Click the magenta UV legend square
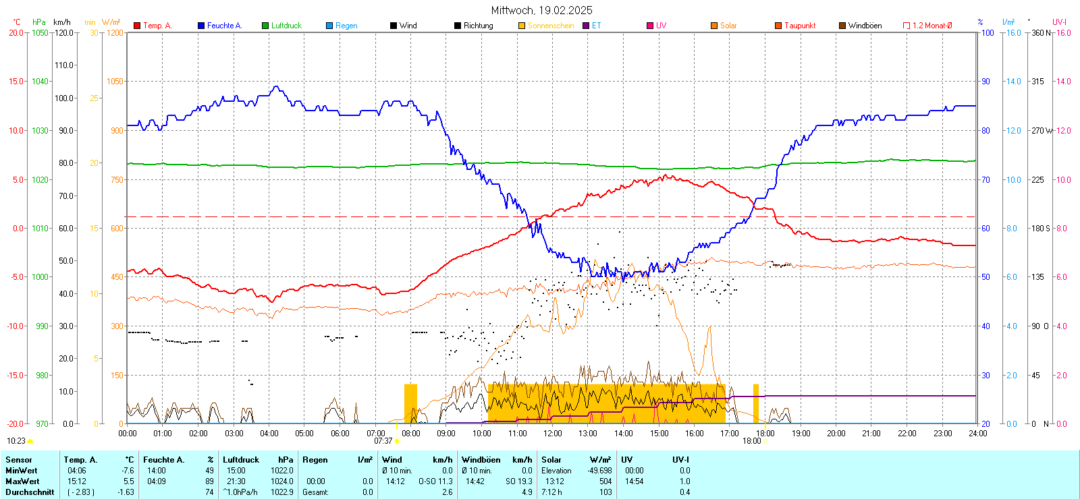 click(650, 26)
